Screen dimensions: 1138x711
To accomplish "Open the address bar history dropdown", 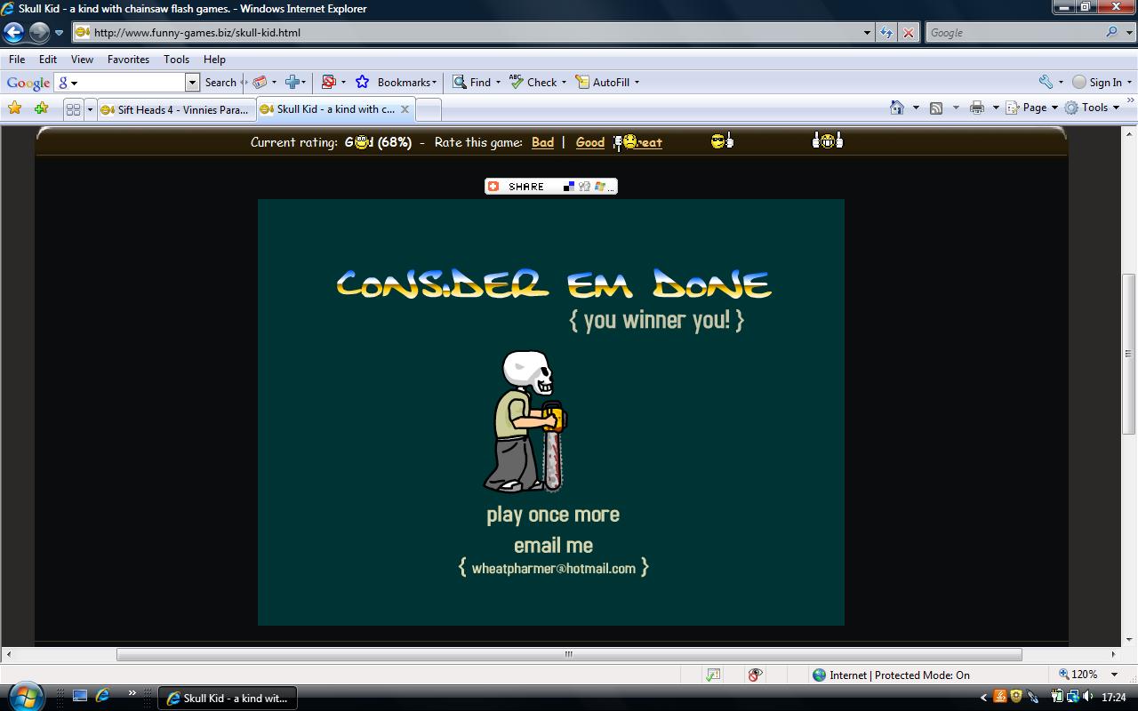I will (867, 33).
